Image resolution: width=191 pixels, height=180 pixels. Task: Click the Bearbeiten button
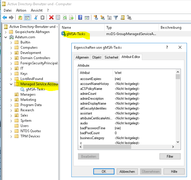pos(88,157)
